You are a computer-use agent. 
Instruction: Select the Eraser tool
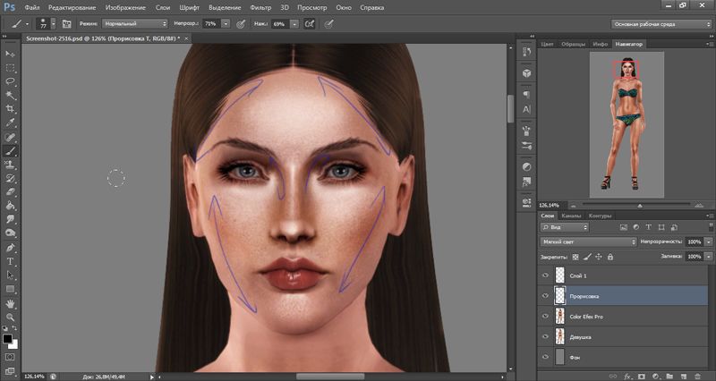click(x=10, y=192)
